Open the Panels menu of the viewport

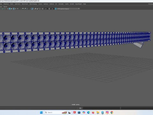5,7
